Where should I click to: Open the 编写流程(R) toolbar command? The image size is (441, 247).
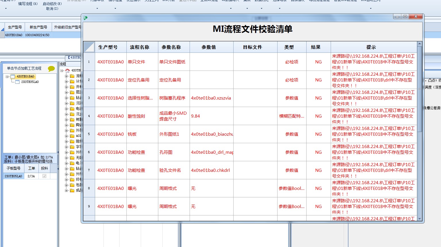click(x=28, y=4)
